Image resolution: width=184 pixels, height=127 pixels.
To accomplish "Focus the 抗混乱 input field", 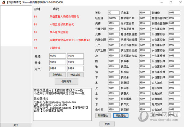I will pos(145,66).
